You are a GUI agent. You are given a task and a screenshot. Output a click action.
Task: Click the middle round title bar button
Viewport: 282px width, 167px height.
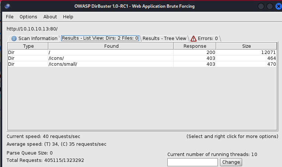(270, 7)
